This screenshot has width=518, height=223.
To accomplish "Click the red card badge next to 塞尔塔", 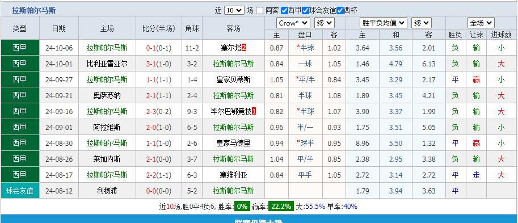I will tap(244, 48).
